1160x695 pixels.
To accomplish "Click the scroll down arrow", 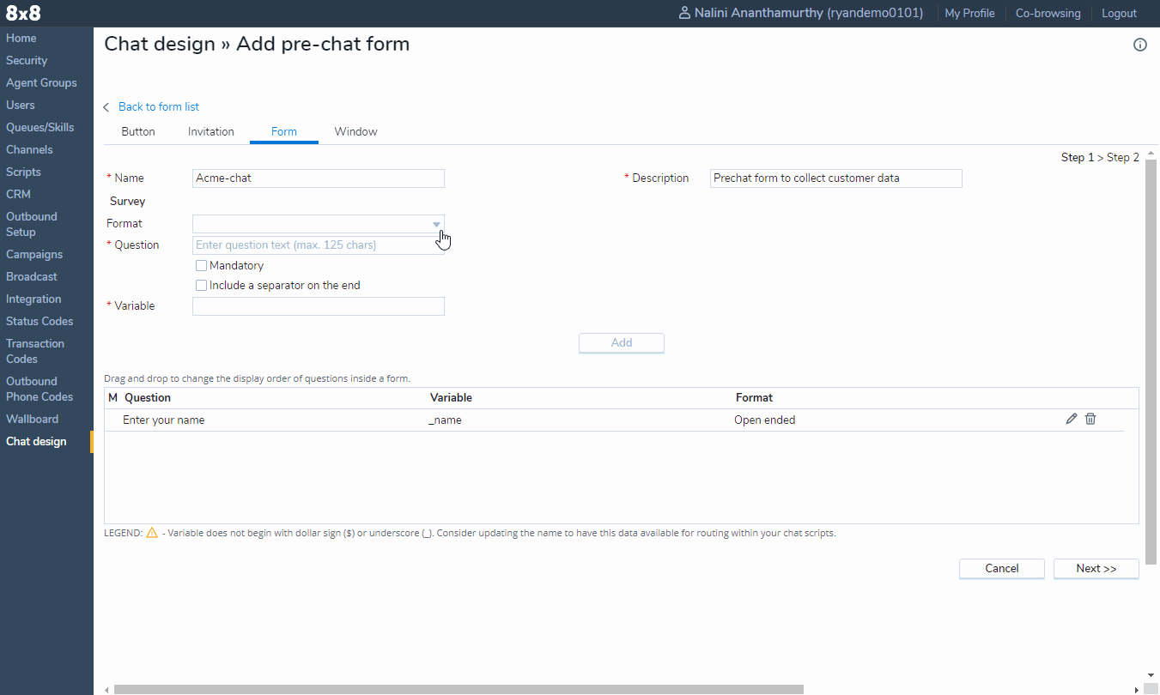I will [x=1151, y=675].
